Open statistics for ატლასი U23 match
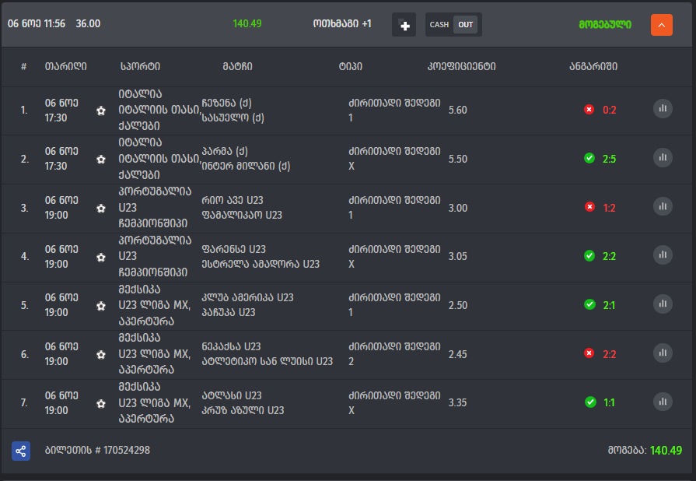 coord(663,402)
